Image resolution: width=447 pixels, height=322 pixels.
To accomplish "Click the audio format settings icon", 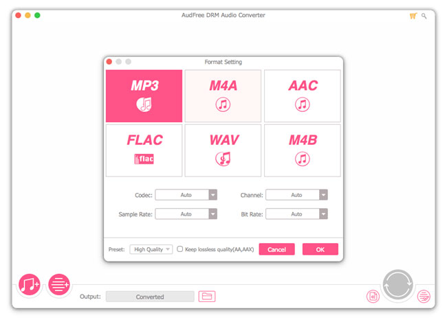I will (373, 297).
